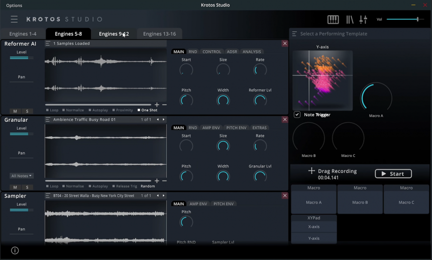The image size is (432, 260).
Task: Remove the Granular engine
Action: (285, 119)
